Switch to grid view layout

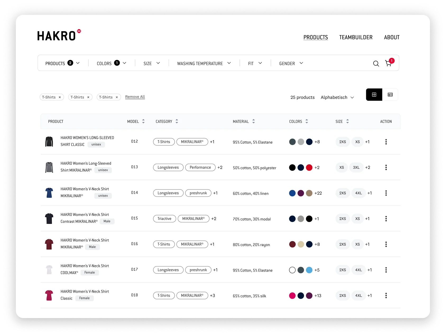374,95
